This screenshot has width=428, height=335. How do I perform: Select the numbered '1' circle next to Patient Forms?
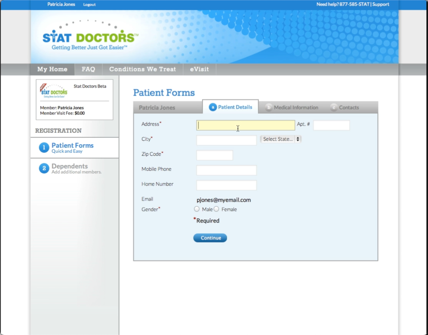coord(44,147)
